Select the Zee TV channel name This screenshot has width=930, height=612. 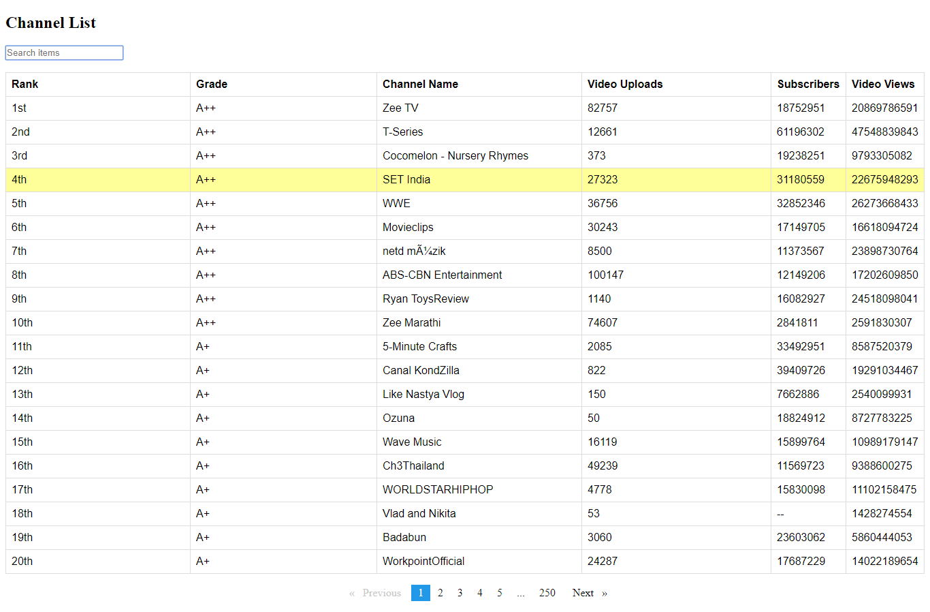[400, 108]
